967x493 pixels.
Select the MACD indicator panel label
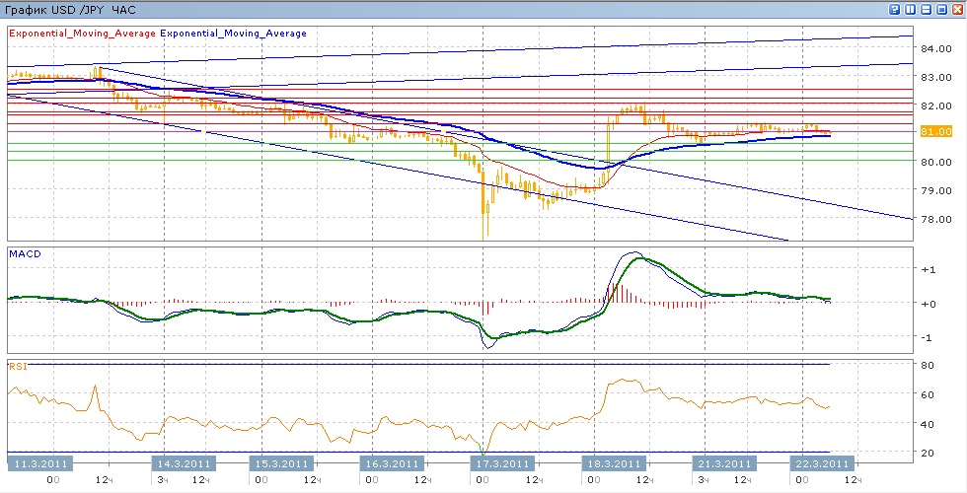[x=24, y=254]
